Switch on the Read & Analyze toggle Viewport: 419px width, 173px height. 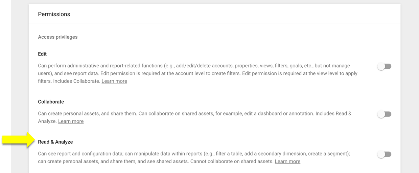coord(385,154)
